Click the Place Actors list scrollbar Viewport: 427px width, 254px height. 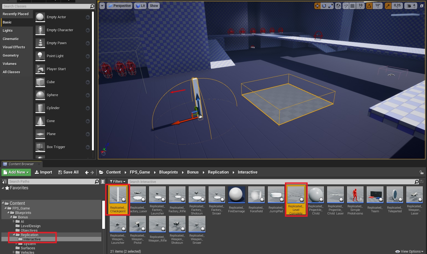(x=93, y=80)
